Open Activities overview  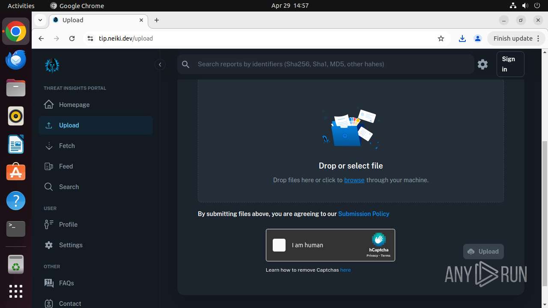pyautogui.click(x=21, y=6)
